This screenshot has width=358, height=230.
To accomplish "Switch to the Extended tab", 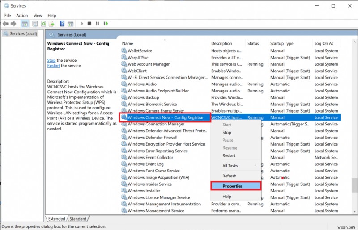I will (x=56, y=219).
